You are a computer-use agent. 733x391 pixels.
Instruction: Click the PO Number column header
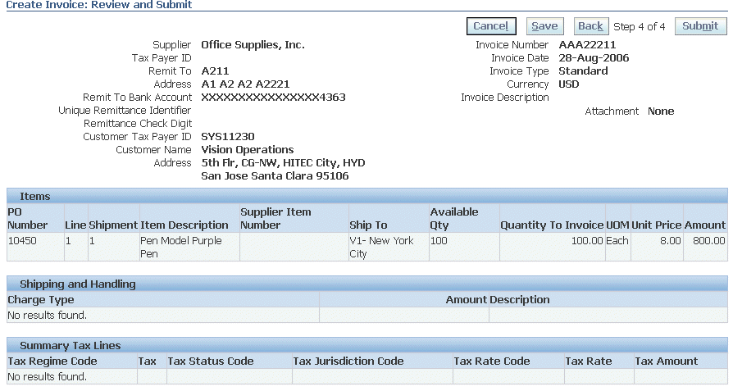pyautogui.click(x=28, y=218)
